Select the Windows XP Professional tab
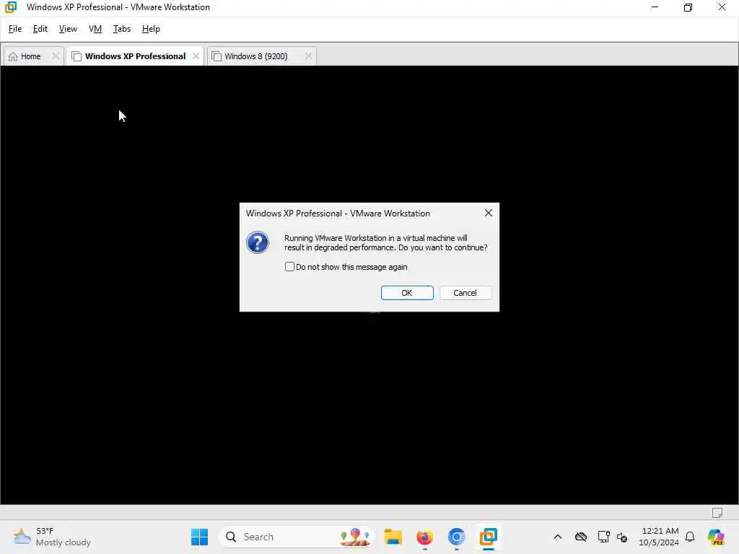Image resolution: width=739 pixels, height=554 pixels. pyautogui.click(x=135, y=56)
